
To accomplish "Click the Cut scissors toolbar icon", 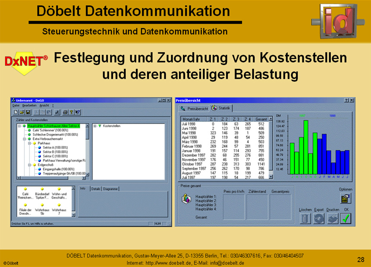I will point(36,112).
